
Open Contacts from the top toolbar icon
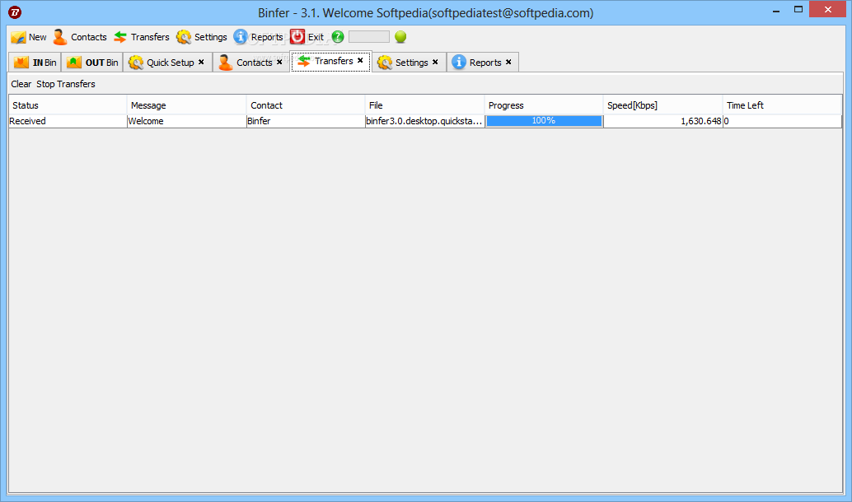click(x=60, y=37)
